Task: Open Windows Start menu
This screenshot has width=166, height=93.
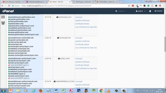Action: coord(3,91)
